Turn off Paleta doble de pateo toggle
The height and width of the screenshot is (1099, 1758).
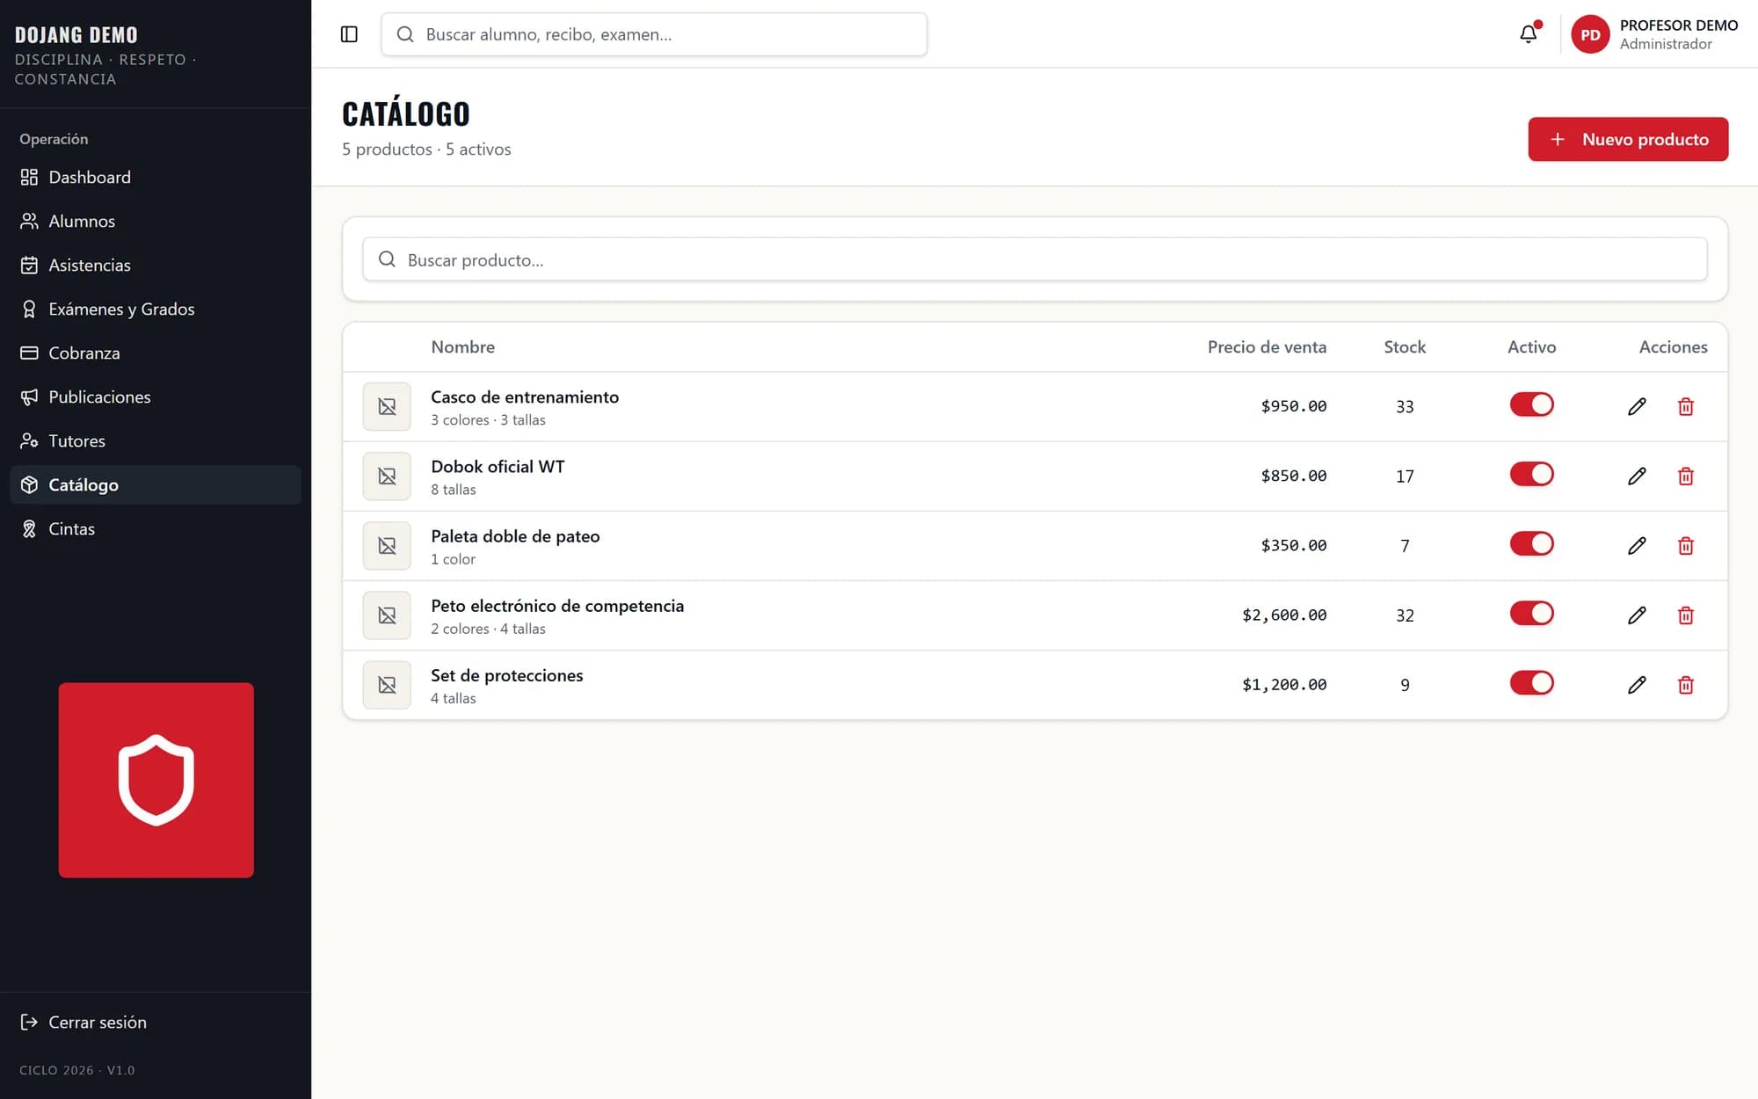coord(1531,543)
